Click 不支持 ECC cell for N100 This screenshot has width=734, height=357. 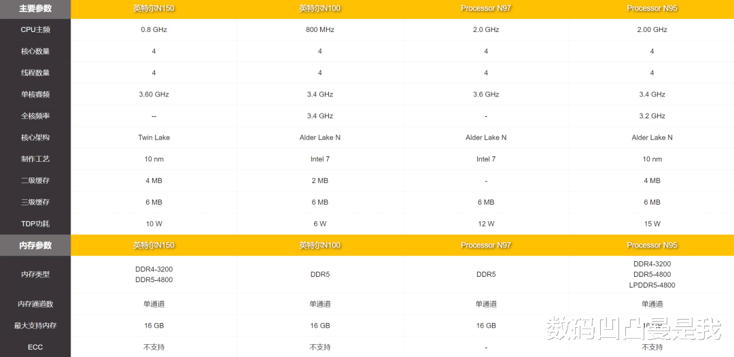point(319,347)
